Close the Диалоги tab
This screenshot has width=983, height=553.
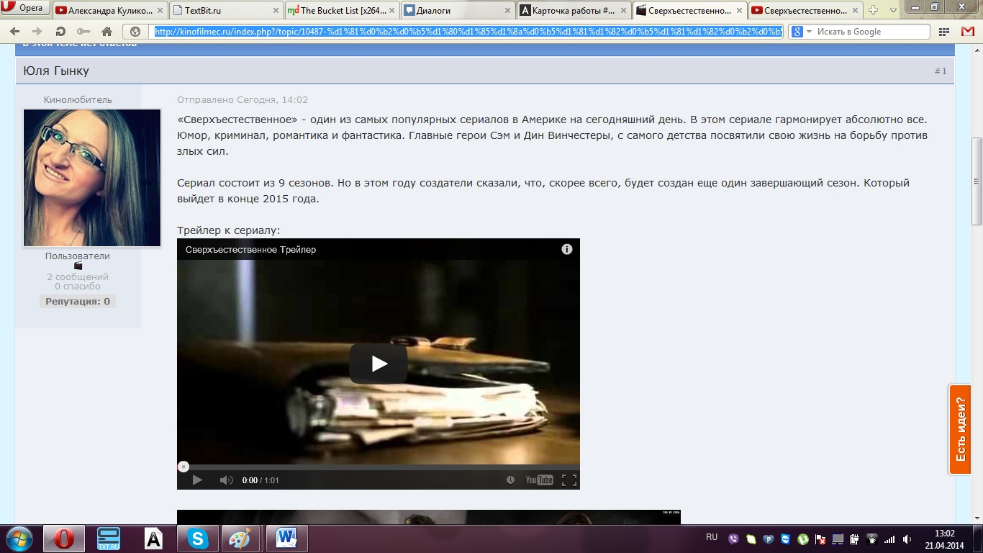point(507,11)
